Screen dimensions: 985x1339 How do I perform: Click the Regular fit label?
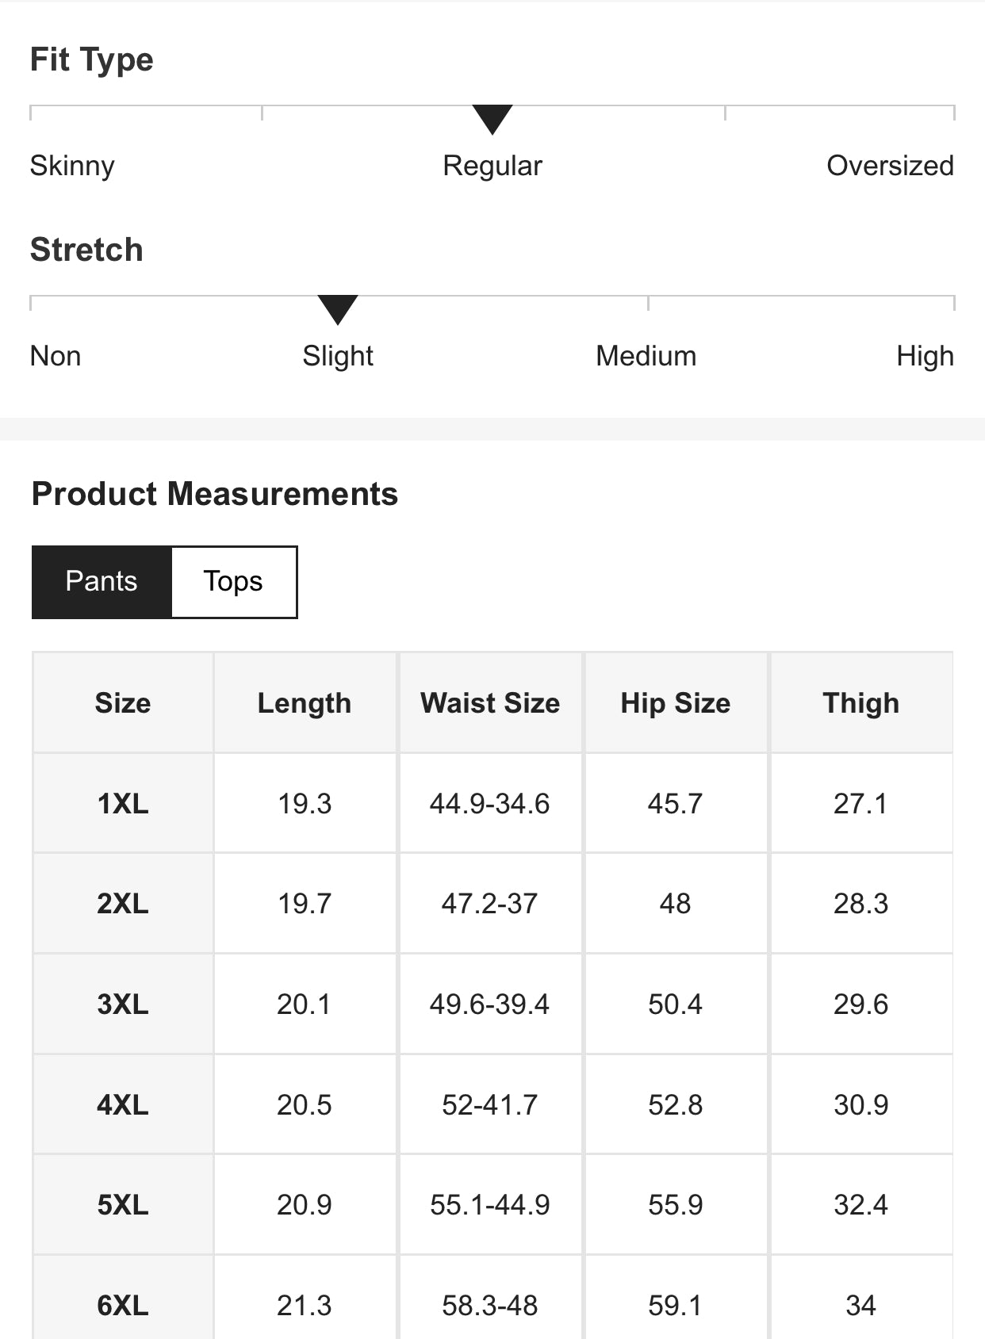coord(492,166)
